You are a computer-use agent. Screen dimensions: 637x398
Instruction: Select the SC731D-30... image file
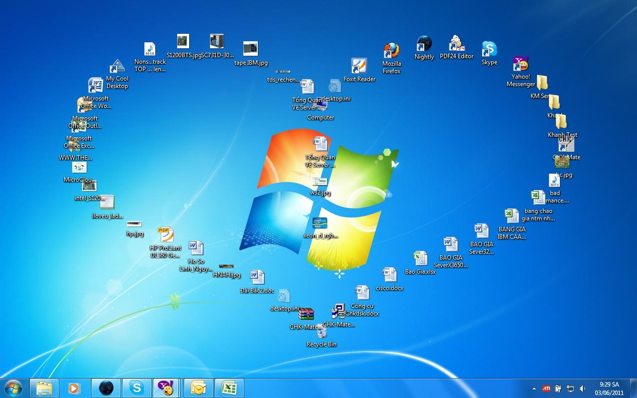click(x=216, y=41)
